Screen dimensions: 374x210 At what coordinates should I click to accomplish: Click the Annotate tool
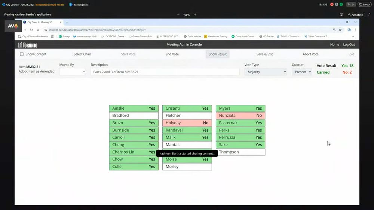pyautogui.click(x=355, y=15)
